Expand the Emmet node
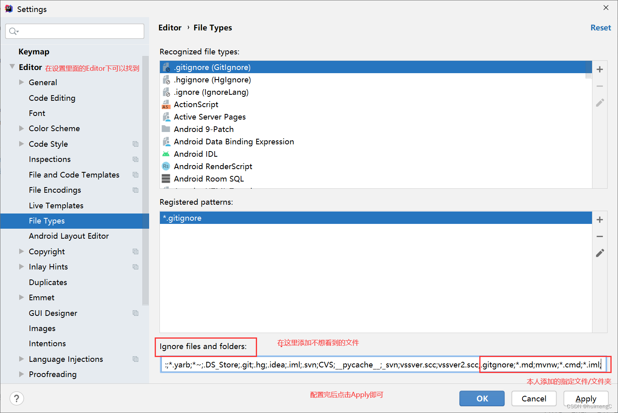 click(x=22, y=297)
